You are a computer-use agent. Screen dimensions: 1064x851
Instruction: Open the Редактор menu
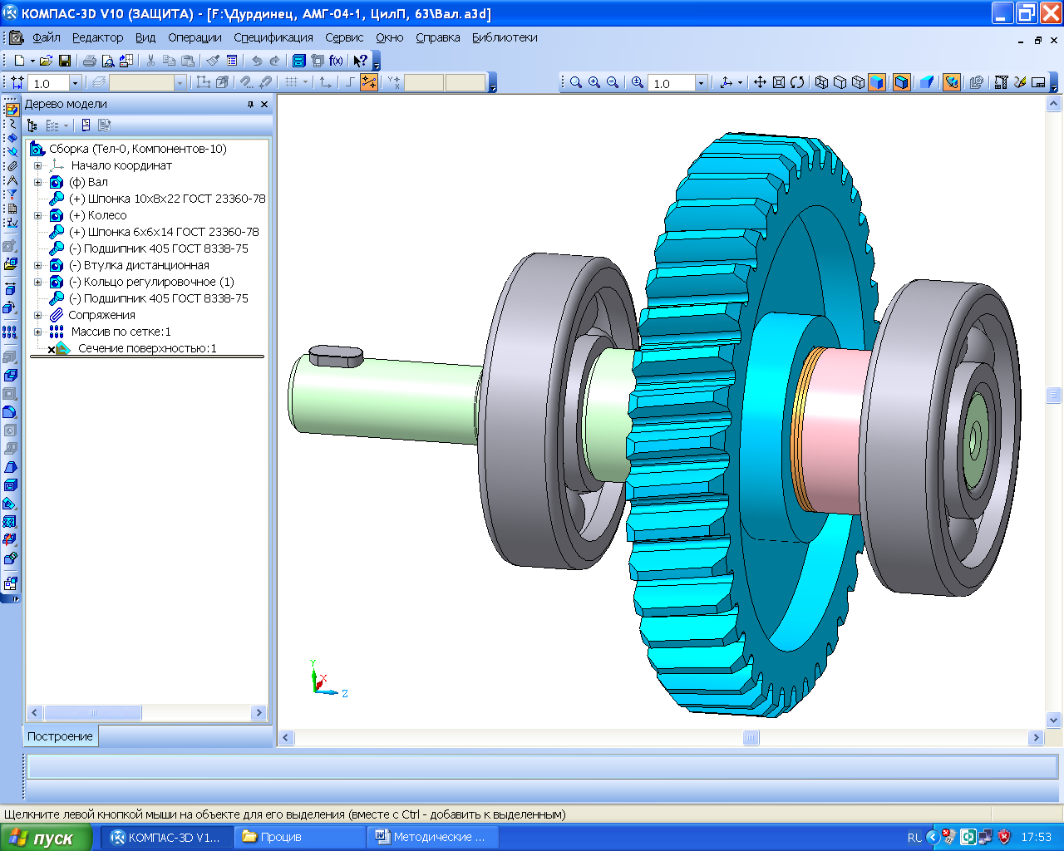[x=97, y=37]
